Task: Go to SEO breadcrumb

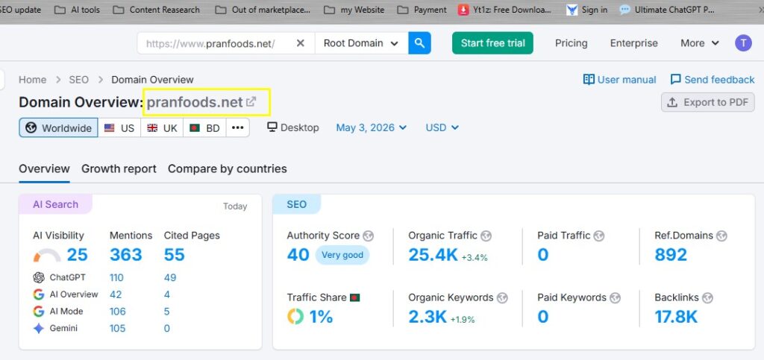Action: tap(78, 80)
